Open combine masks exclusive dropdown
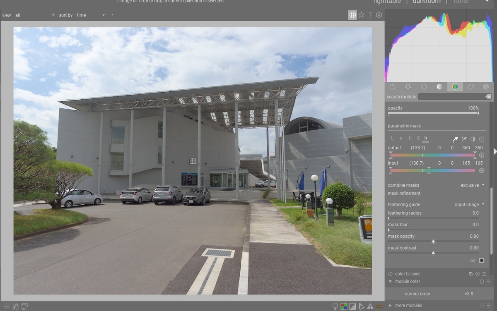 click(x=473, y=185)
